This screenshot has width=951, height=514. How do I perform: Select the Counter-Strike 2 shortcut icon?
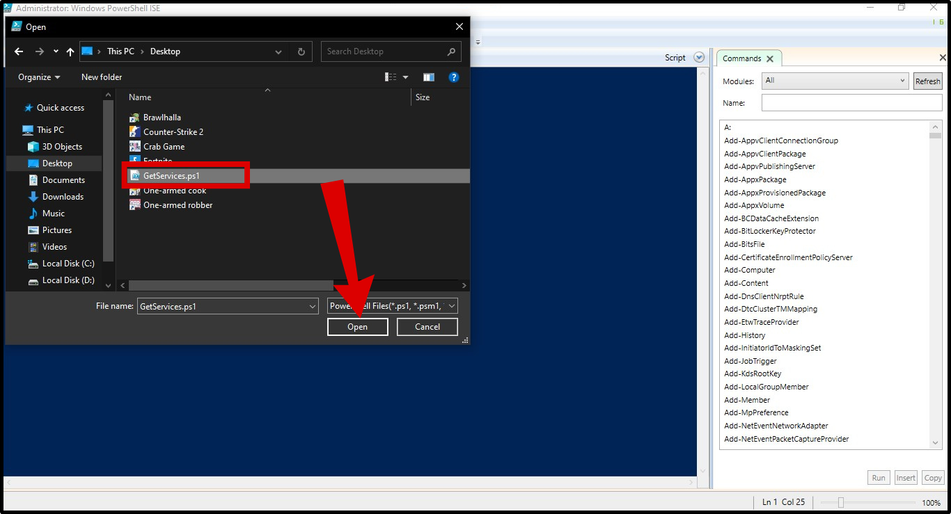135,132
